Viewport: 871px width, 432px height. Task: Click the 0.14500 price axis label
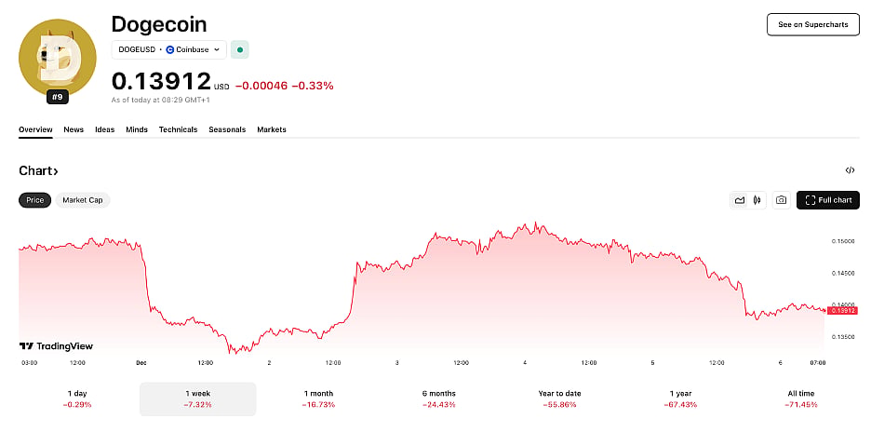click(843, 273)
